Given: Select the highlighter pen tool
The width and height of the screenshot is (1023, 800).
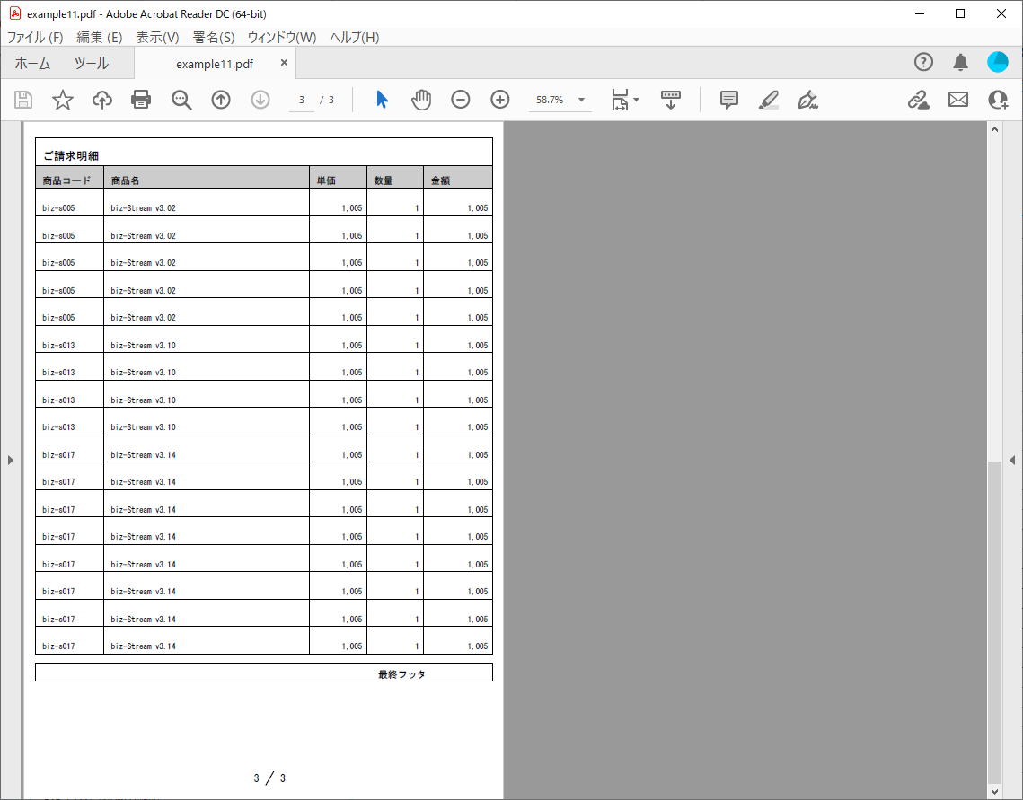Looking at the screenshot, I should (x=769, y=100).
